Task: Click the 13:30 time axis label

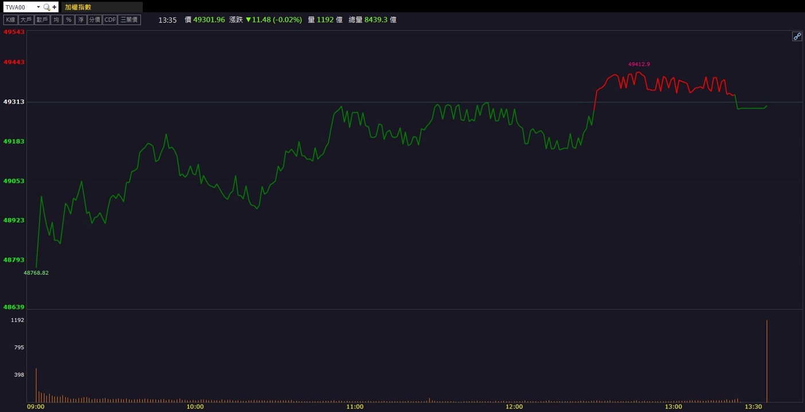Action: pos(753,407)
